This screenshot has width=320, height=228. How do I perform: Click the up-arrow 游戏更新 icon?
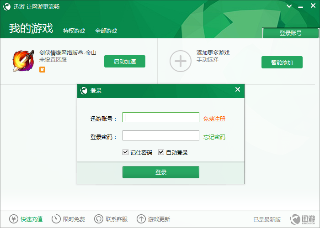coord(141,219)
